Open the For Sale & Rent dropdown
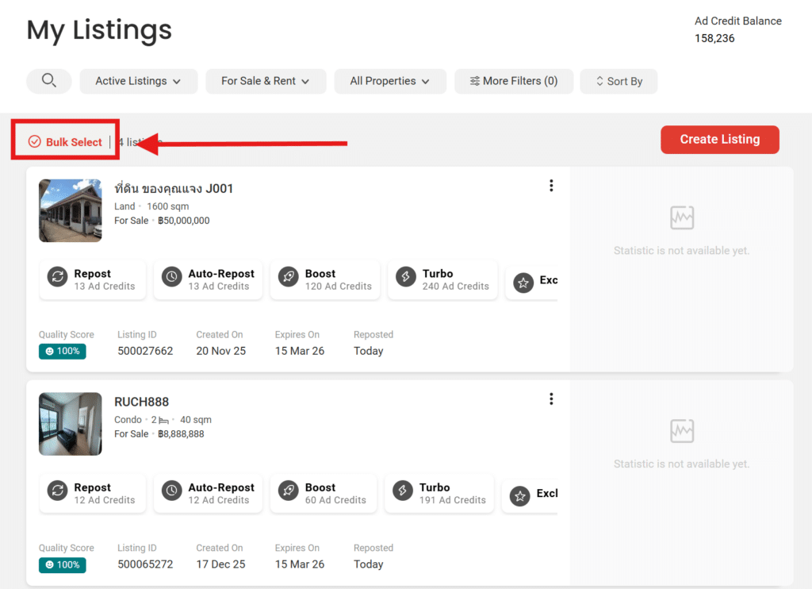This screenshot has height=589, width=812. point(265,81)
